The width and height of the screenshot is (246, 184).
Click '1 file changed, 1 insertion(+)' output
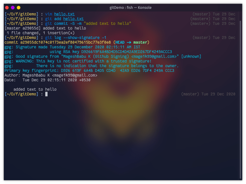click(41, 33)
